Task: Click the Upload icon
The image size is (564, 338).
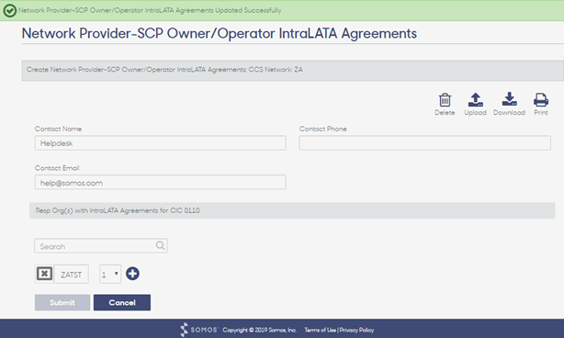Action: click(475, 100)
